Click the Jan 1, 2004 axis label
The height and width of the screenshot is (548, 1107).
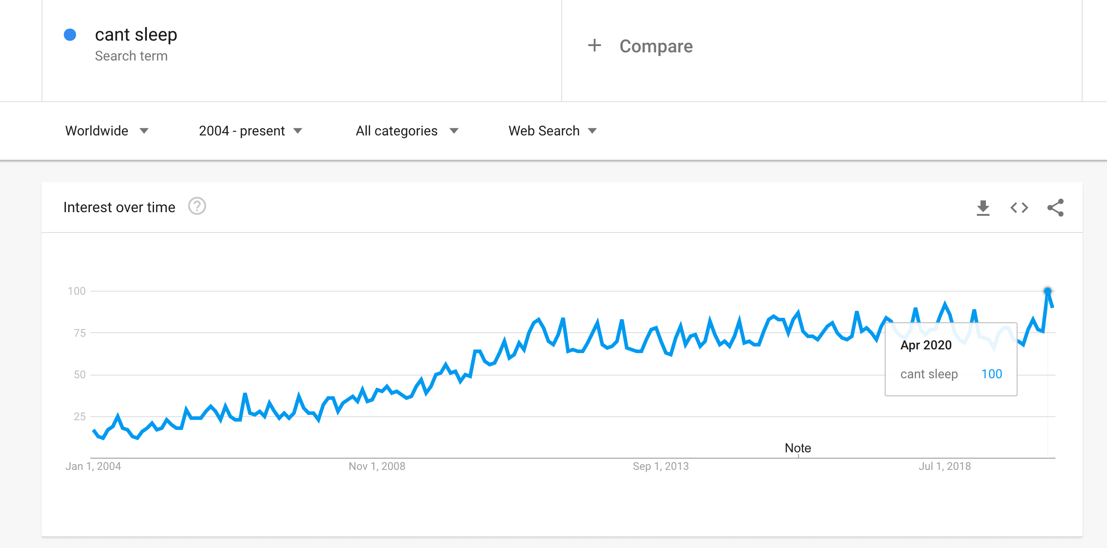pyautogui.click(x=93, y=466)
